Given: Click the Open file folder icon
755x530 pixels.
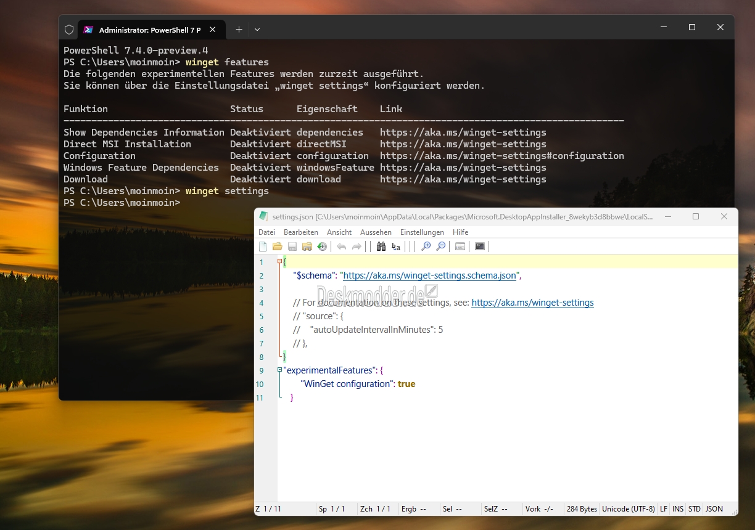Looking at the screenshot, I should [278, 247].
